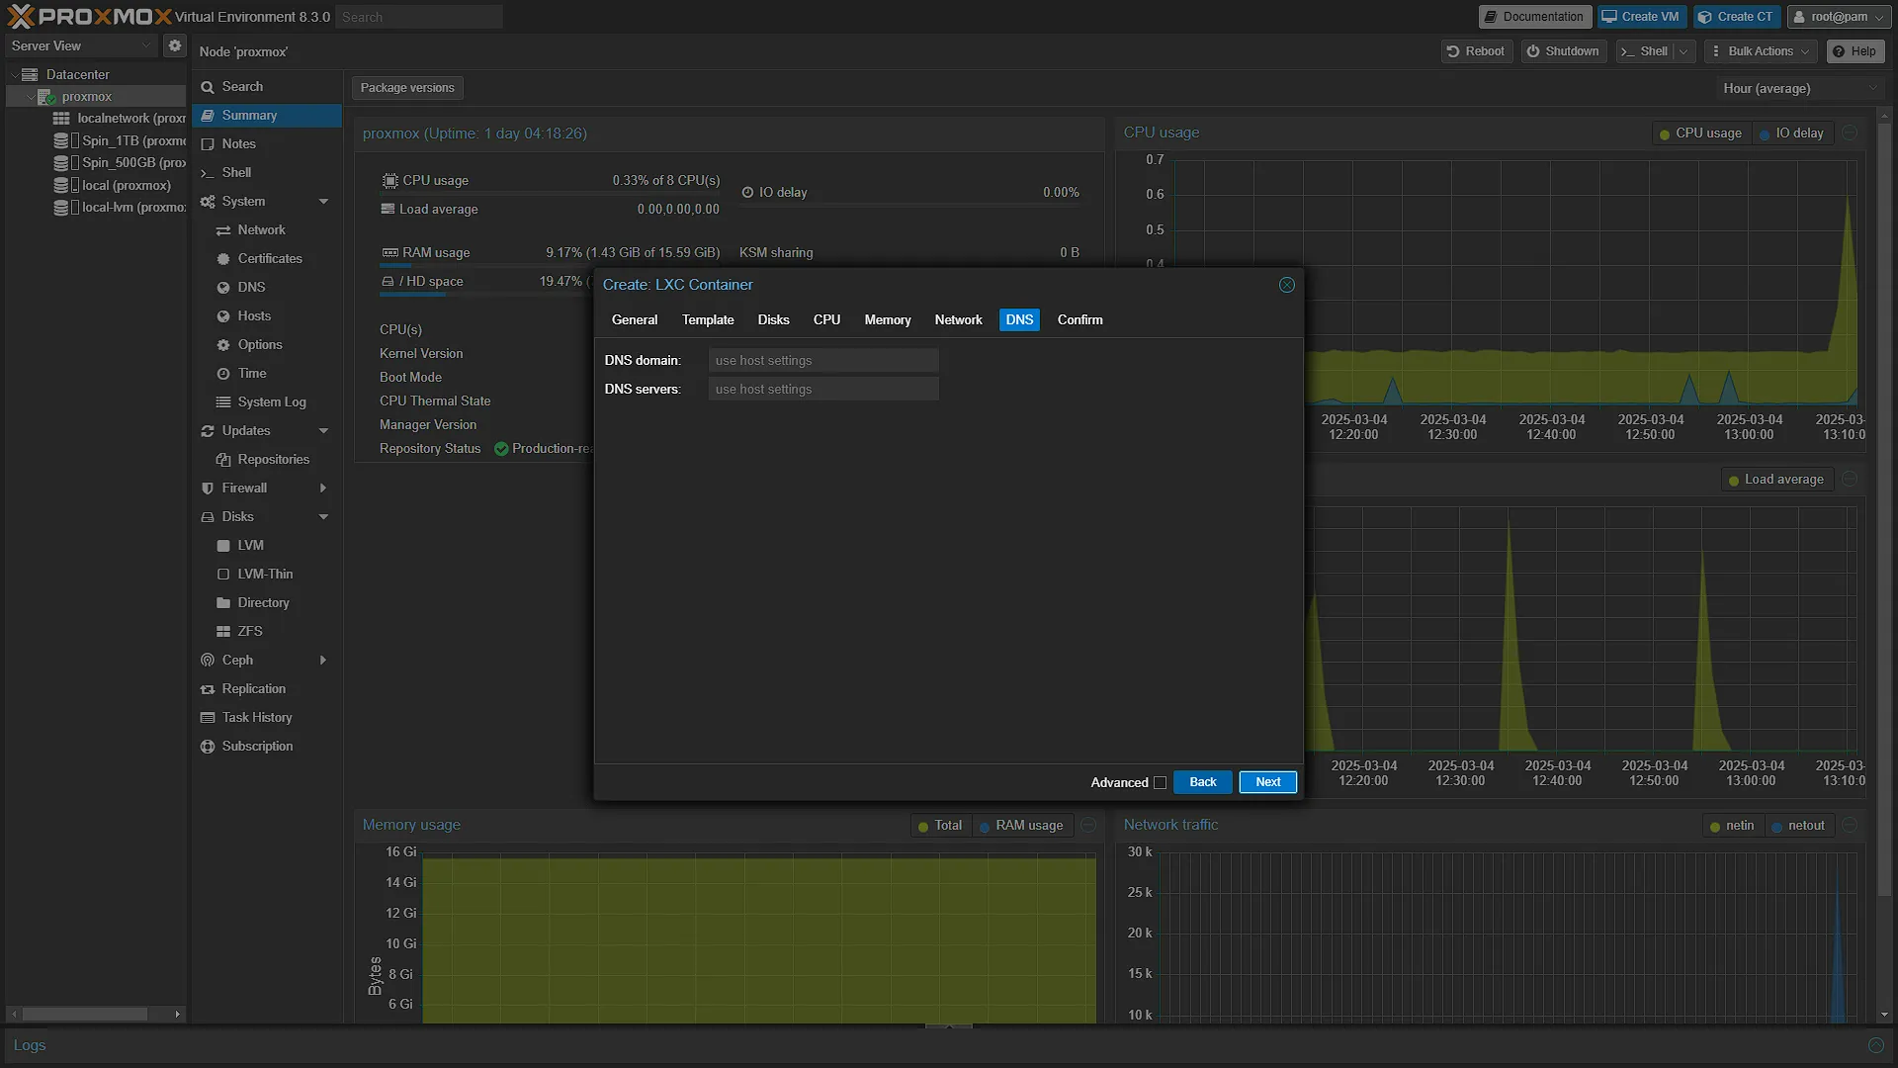The height and width of the screenshot is (1068, 1898).
Task: Toggle CPU usage series in chart legend
Action: tap(1700, 133)
